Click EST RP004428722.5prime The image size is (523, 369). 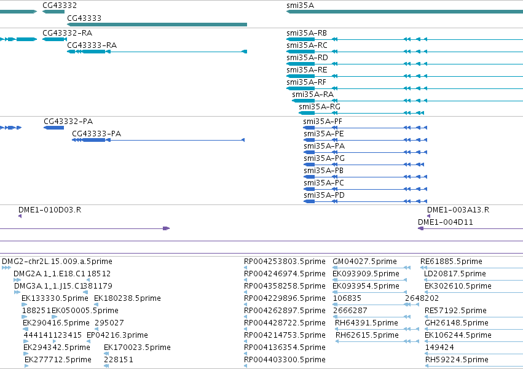285,323
